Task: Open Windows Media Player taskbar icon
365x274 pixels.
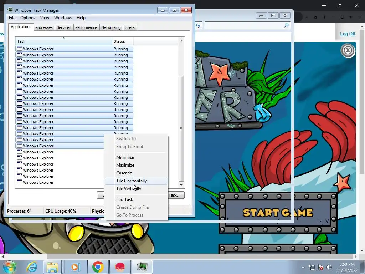Action: point(75,267)
